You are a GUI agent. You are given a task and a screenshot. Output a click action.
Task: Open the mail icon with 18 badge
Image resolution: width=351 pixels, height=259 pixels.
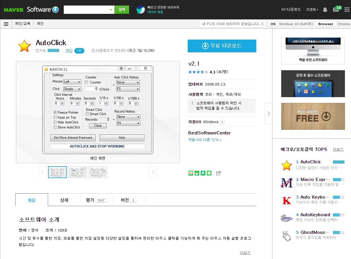(x=336, y=10)
